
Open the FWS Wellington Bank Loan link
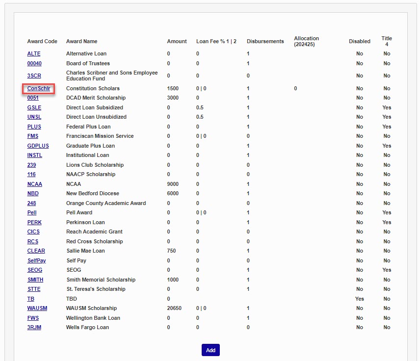(33, 318)
